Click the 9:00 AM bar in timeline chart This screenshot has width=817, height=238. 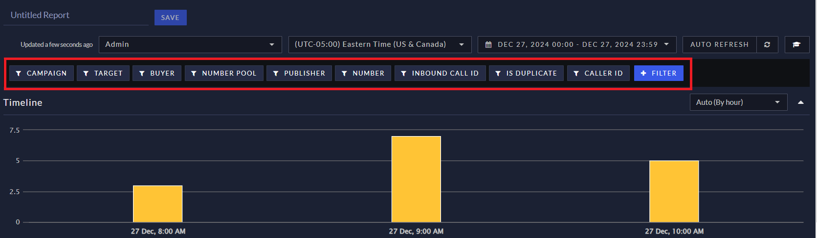(416, 179)
